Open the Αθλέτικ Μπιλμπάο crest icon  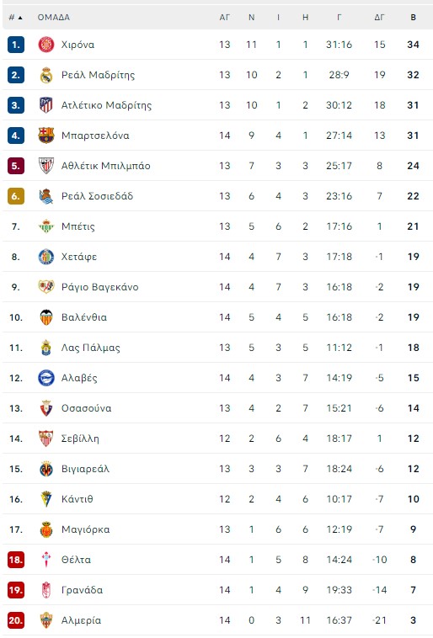pyautogui.click(x=46, y=166)
